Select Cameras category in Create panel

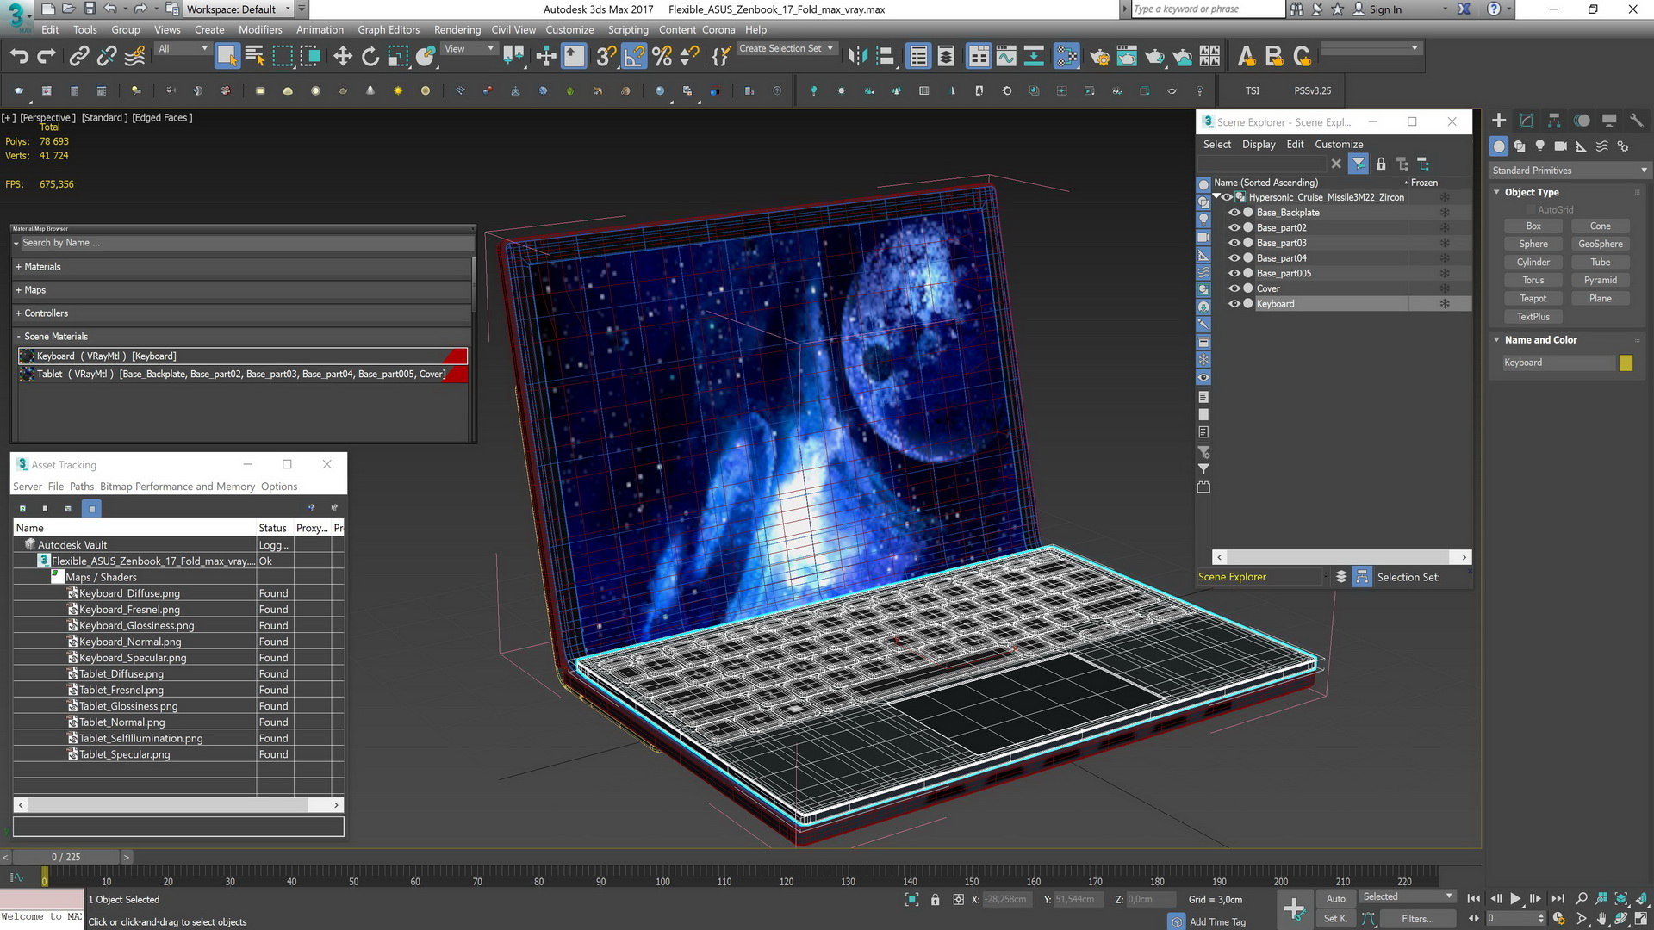tap(1561, 146)
